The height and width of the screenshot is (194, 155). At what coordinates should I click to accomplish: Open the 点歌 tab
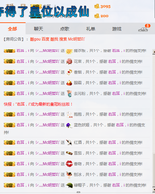pos(64,29)
